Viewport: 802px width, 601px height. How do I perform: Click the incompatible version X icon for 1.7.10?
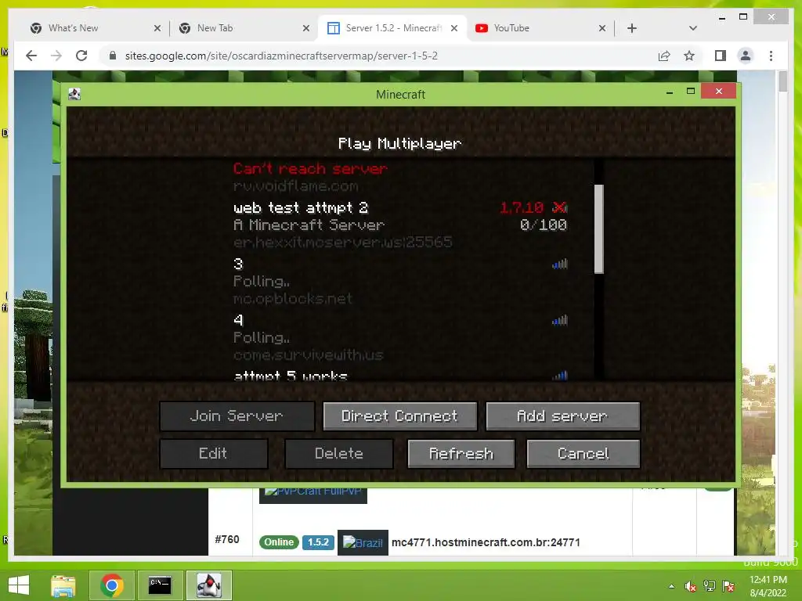click(559, 207)
